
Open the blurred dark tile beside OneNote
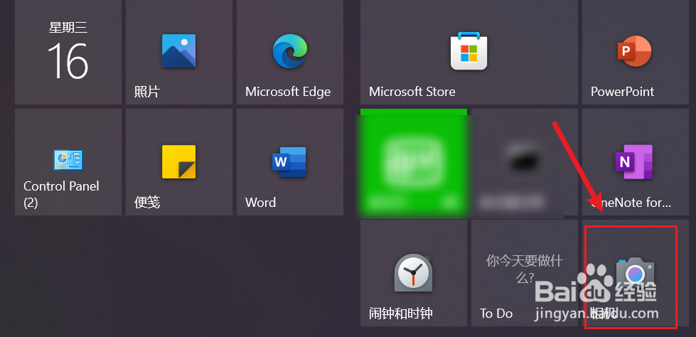coord(524,162)
